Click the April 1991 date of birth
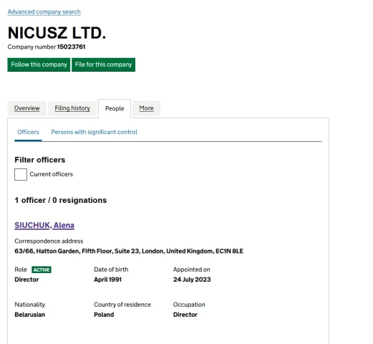The image size is (373, 344). coord(107,279)
